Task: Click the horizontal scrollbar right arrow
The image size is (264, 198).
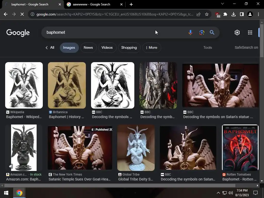Action: click(x=258, y=186)
